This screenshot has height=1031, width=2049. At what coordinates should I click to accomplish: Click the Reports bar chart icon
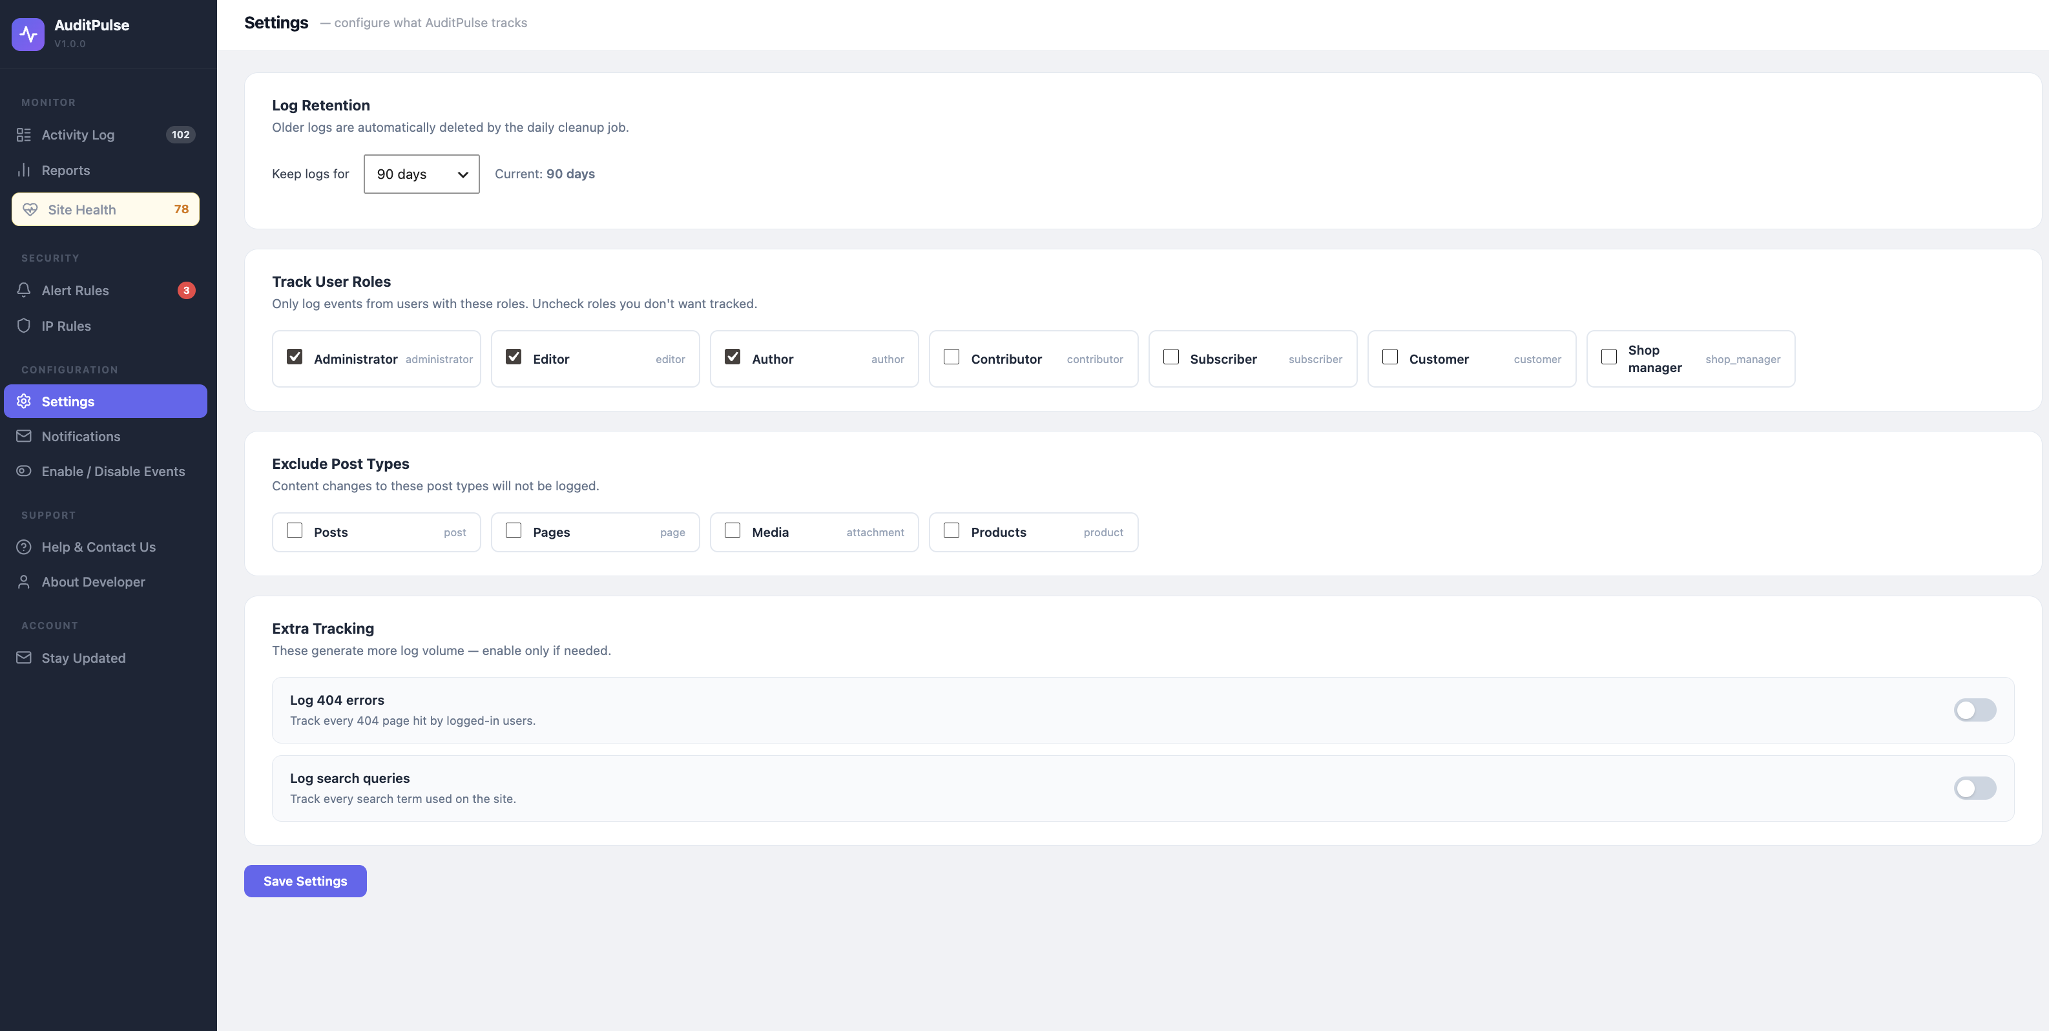[24, 171]
